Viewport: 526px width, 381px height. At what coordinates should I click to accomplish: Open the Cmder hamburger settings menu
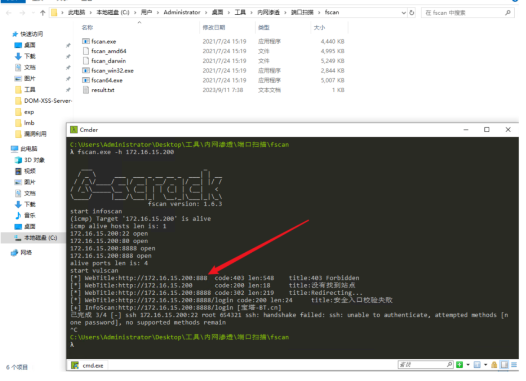pyautogui.click(x=513, y=365)
